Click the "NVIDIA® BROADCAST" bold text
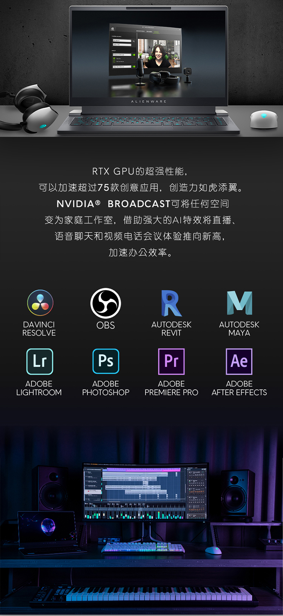Viewport: 283px width, 616px height. (x=113, y=204)
